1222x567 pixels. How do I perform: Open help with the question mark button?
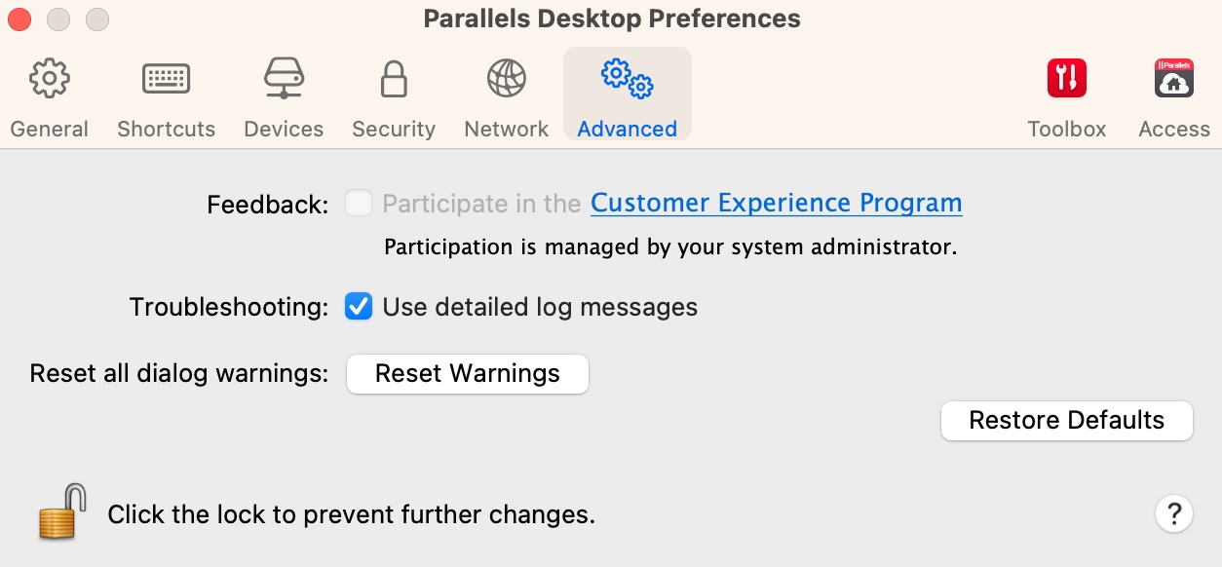[1174, 513]
